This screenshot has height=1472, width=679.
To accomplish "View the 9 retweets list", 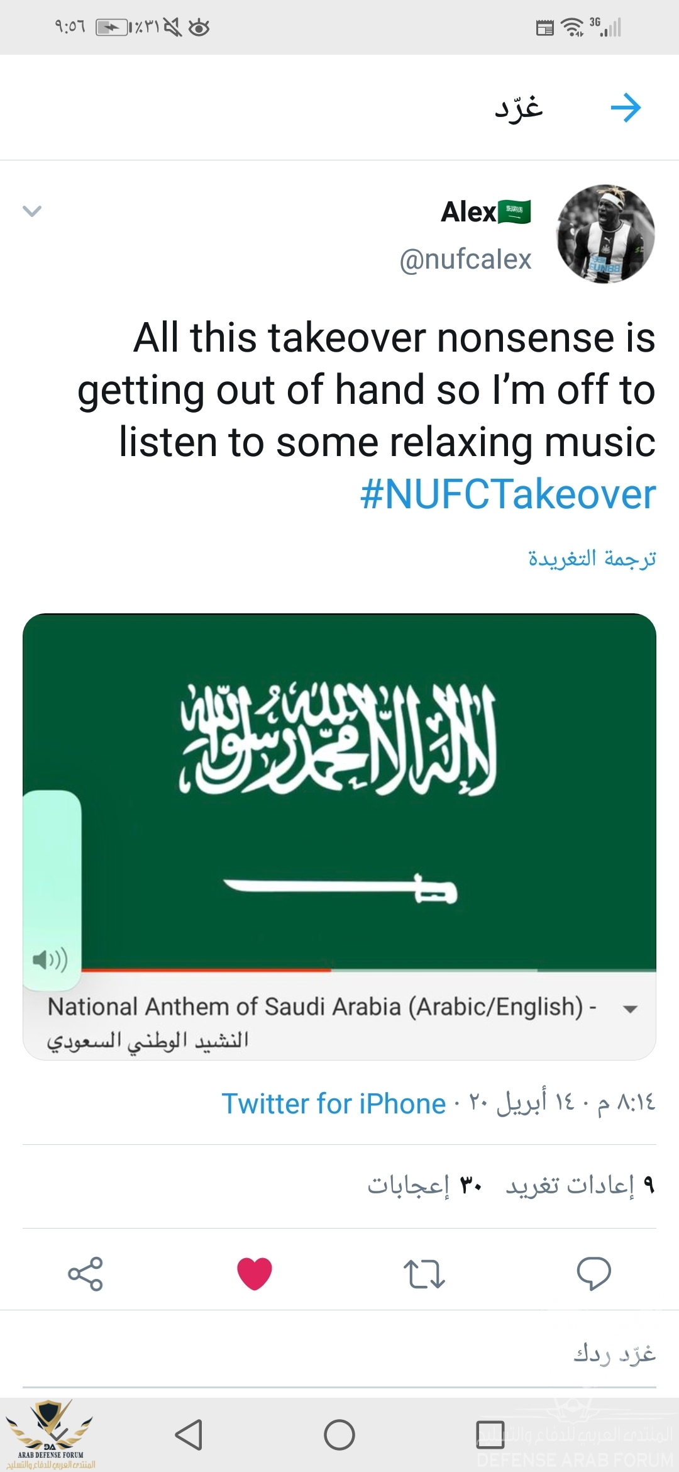I will coord(580,1185).
